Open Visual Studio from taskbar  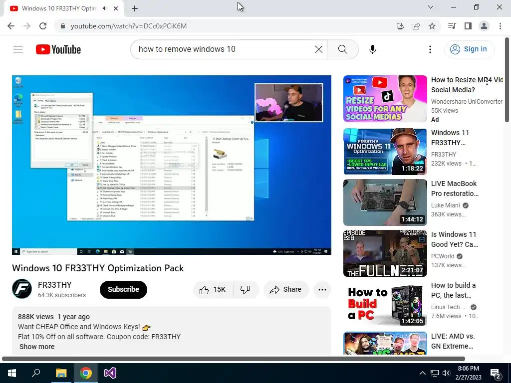click(x=110, y=373)
